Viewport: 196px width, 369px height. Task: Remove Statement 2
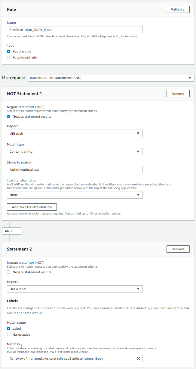click(x=178, y=249)
